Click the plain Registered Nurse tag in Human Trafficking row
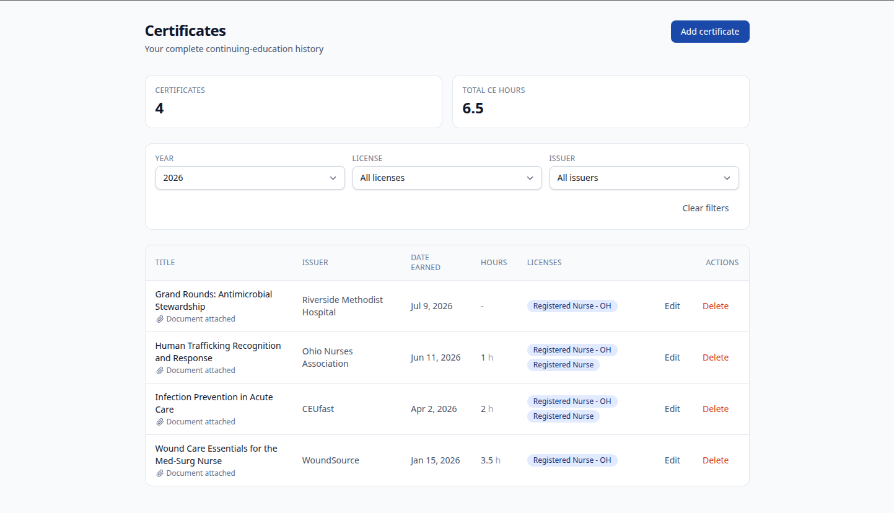894x513 pixels. point(563,365)
